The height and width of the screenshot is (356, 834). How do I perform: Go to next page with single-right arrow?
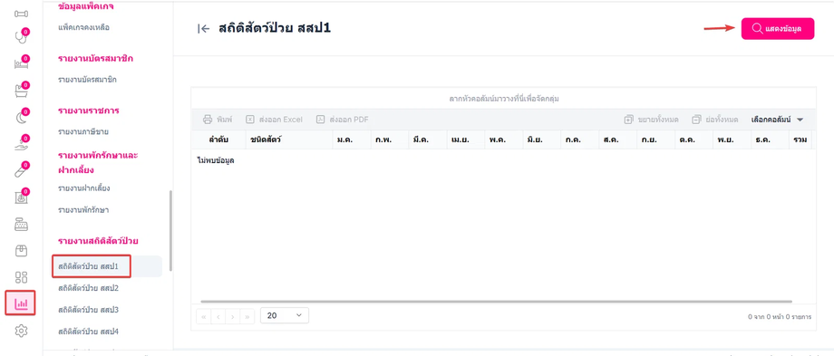(233, 317)
